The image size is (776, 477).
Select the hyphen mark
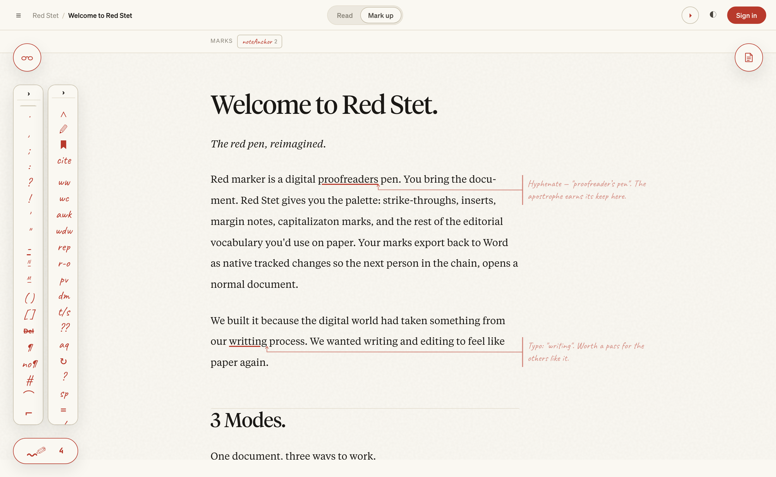pos(29,252)
